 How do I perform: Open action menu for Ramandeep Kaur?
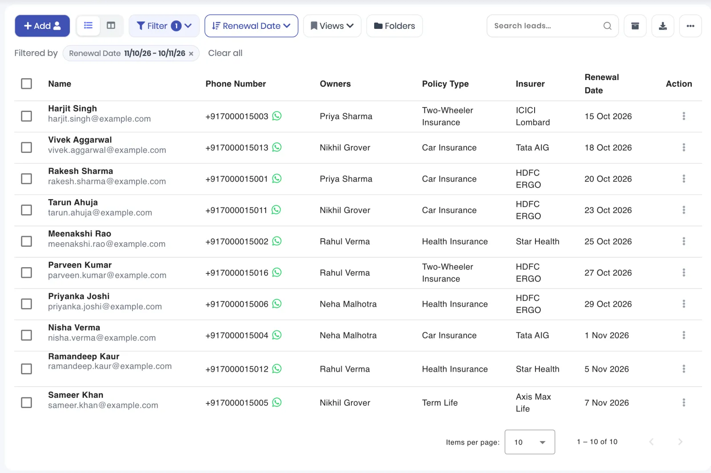point(683,369)
